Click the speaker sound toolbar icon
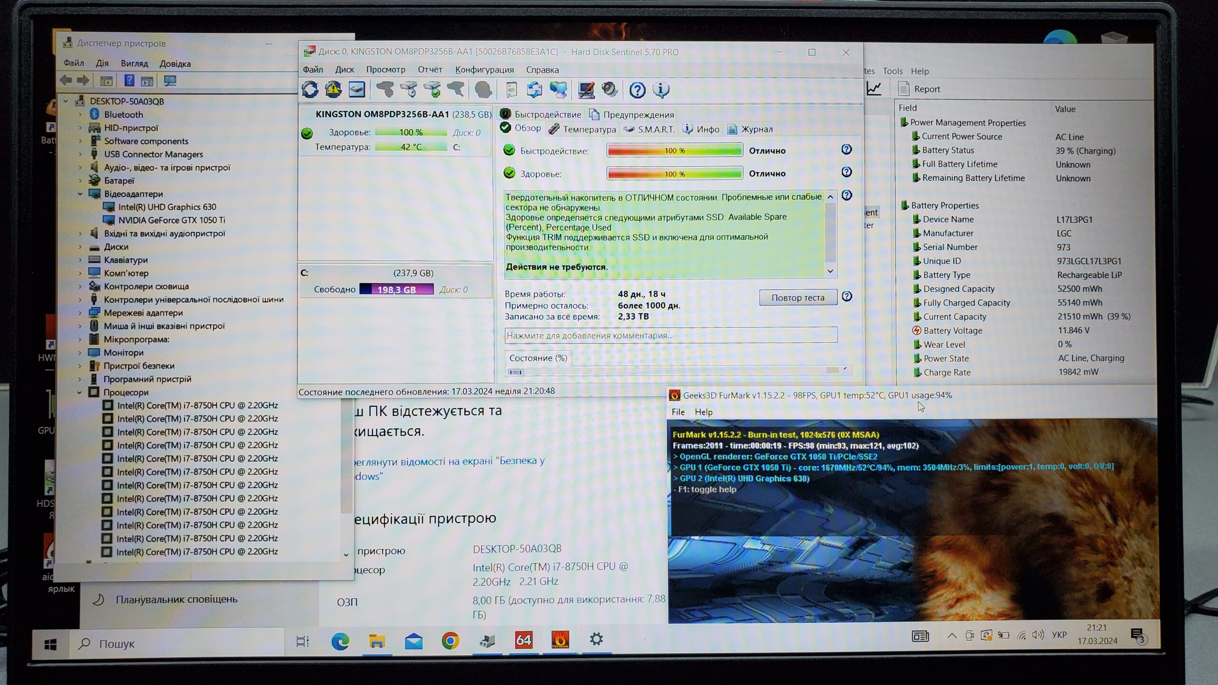 (x=609, y=89)
